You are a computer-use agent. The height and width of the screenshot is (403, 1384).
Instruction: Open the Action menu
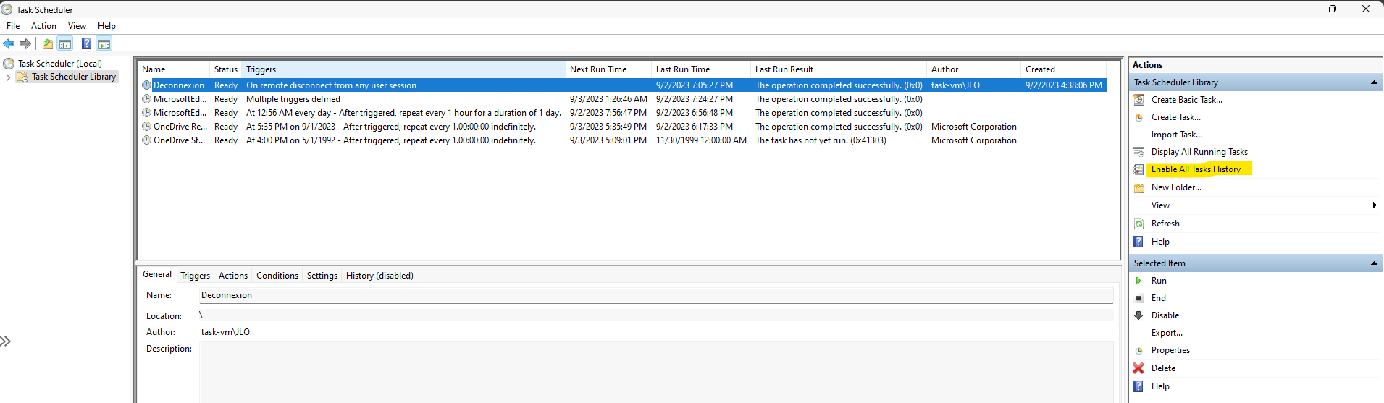(43, 26)
